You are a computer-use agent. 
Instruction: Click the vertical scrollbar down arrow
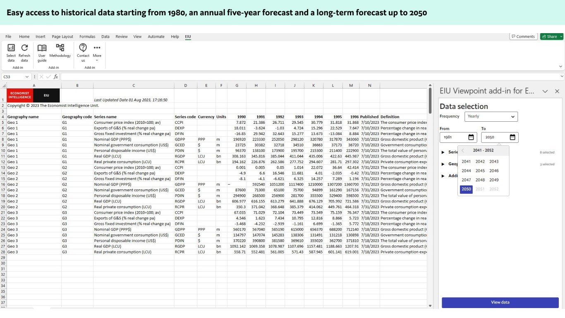[430, 306]
